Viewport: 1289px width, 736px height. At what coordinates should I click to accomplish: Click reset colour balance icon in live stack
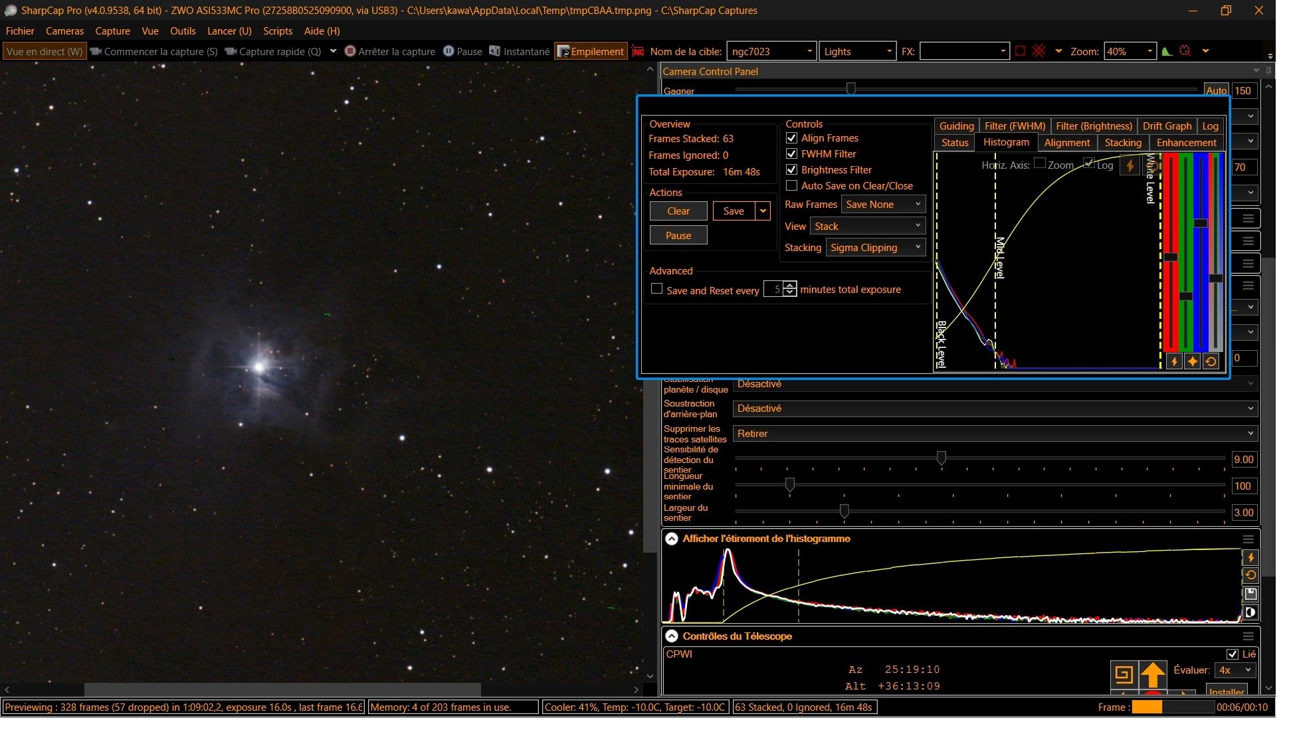coord(1211,361)
